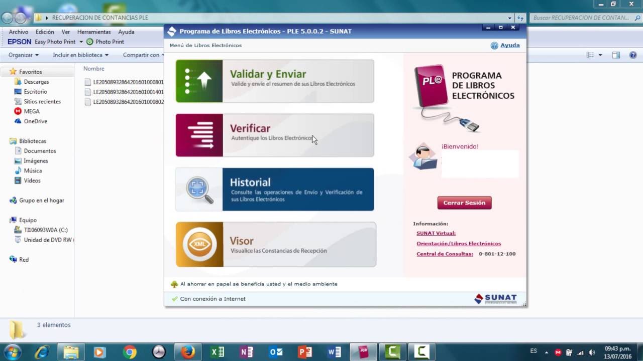Click the Explorer help question mark icon
This screenshot has width=643, height=361.
pos(633,55)
